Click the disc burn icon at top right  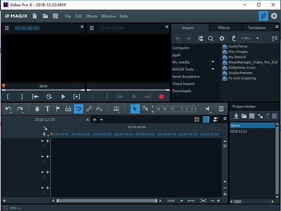coord(274,16)
